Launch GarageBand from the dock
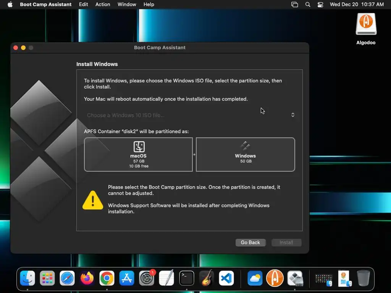This screenshot has height=293, width=391. click(x=207, y=278)
